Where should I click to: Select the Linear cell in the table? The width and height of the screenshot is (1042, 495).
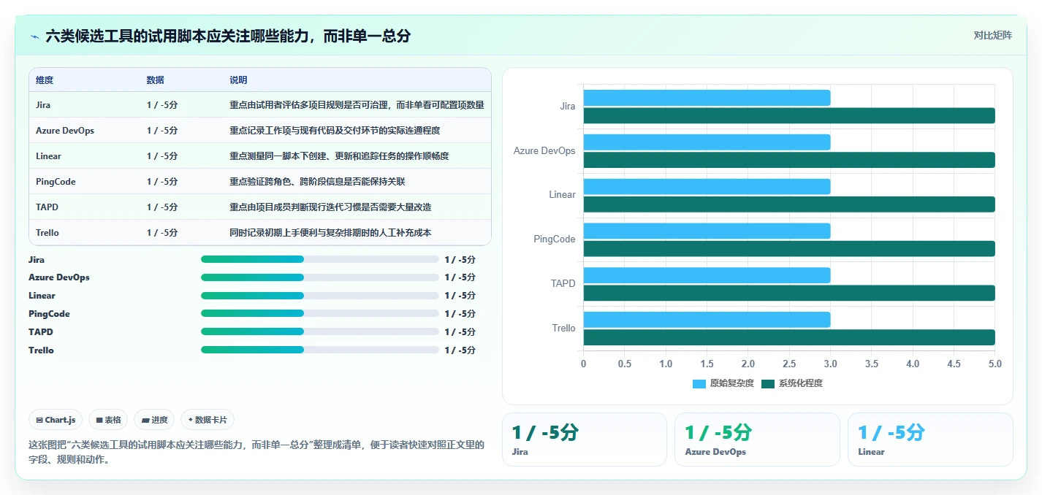[48, 156]
